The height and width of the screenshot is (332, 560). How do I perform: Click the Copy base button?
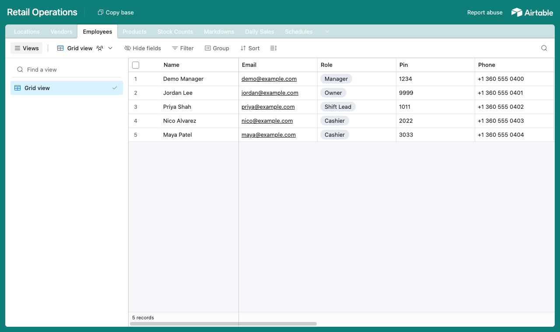(x=115, y=12)
